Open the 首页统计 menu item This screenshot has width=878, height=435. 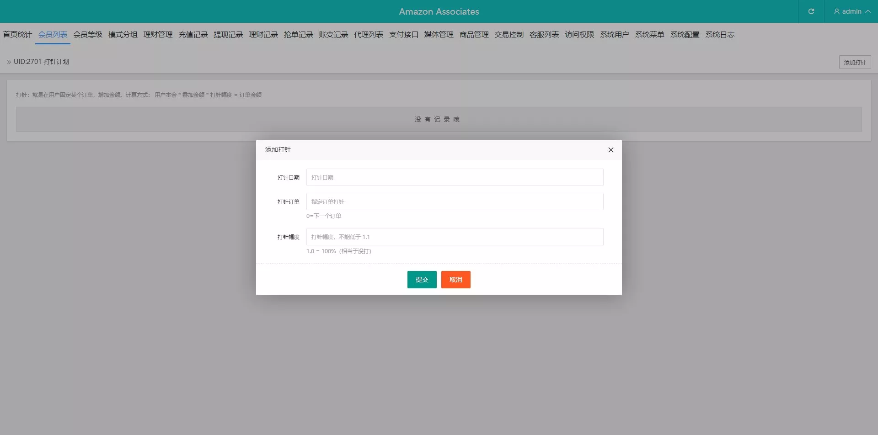tap(17, 35)
